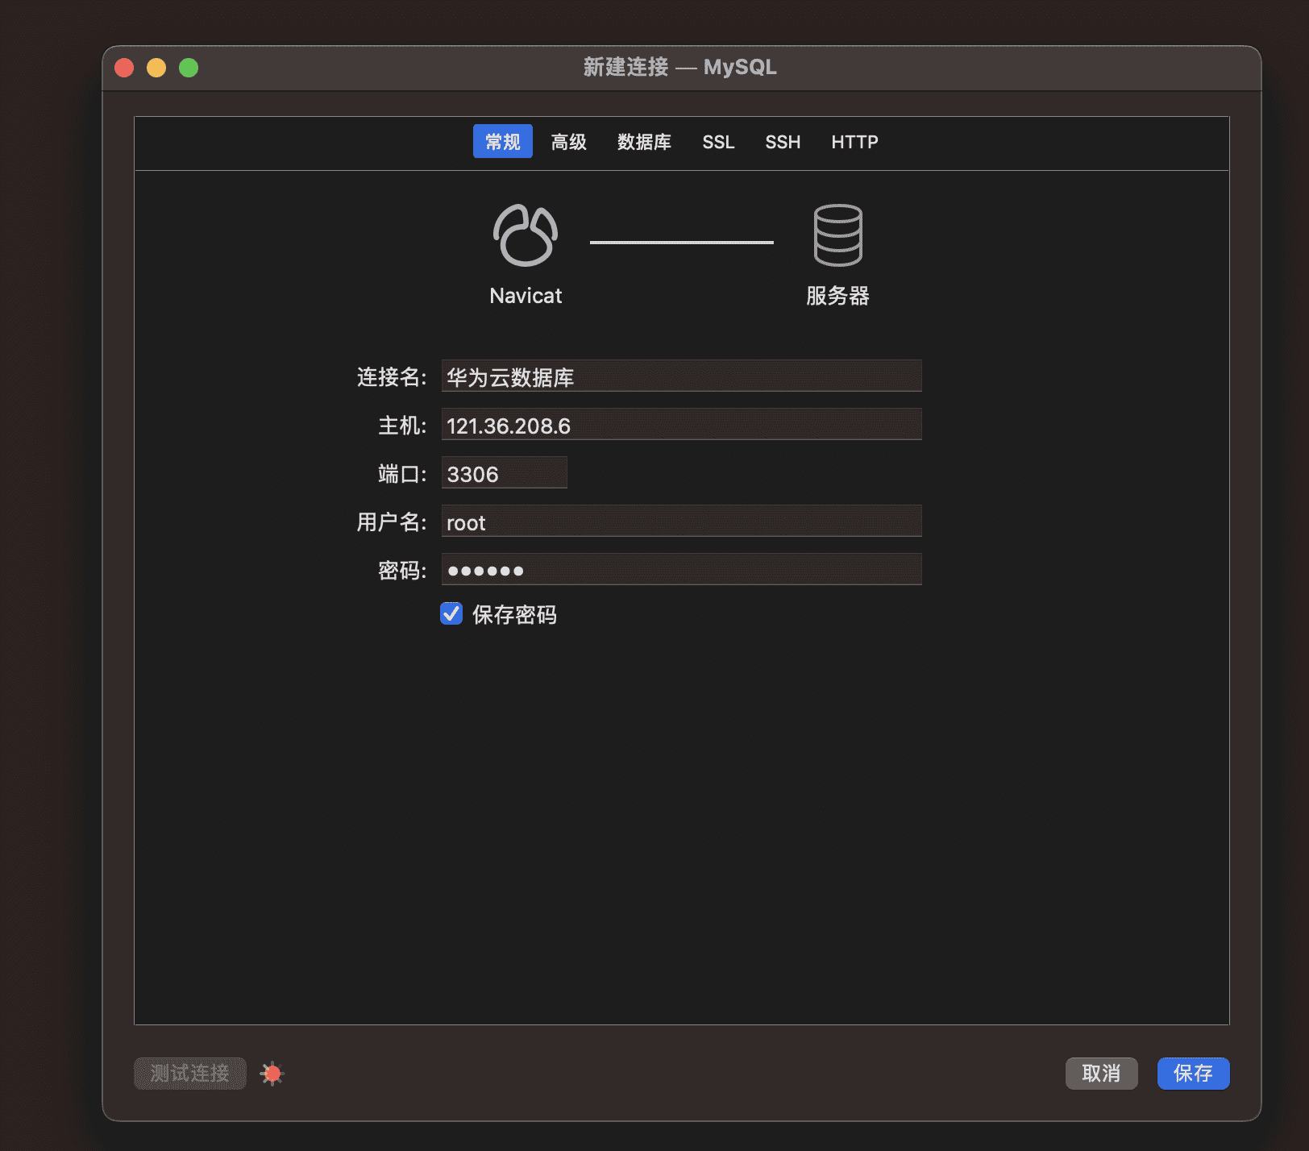Click the 测试连接 button

click(189, 1073)
